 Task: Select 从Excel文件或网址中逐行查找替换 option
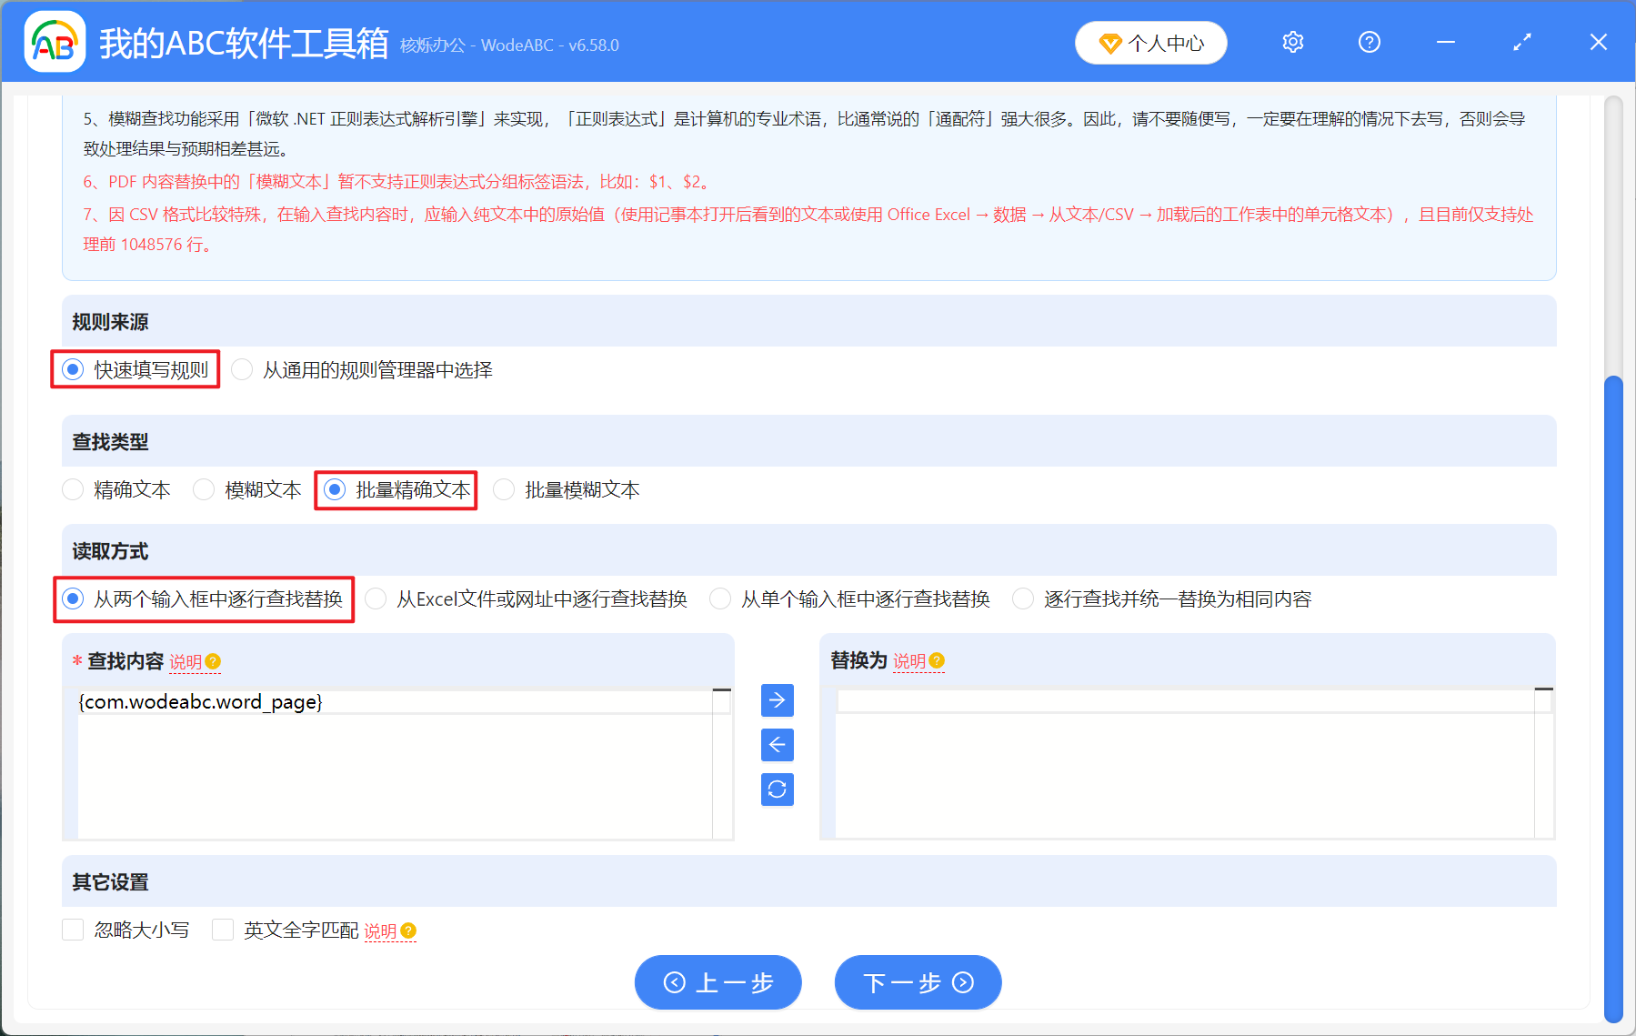(x=375, y=598)
